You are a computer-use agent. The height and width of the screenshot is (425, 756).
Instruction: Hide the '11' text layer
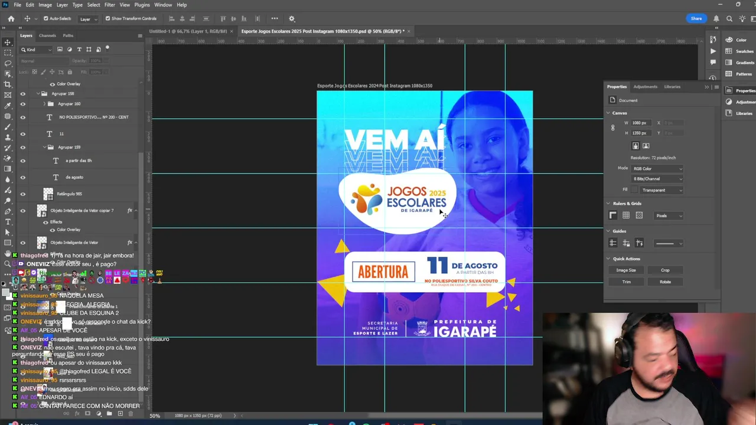coord(23,134)
